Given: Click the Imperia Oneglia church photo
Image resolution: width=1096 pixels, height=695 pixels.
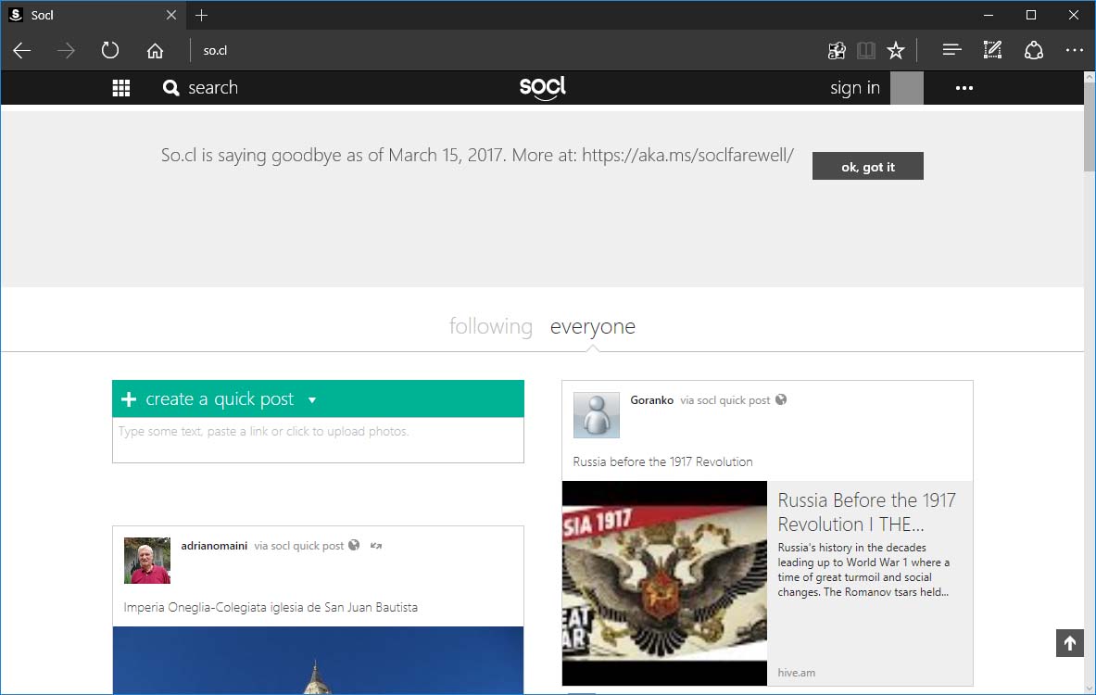Looking at the screenshot, I should click(318, 660).
